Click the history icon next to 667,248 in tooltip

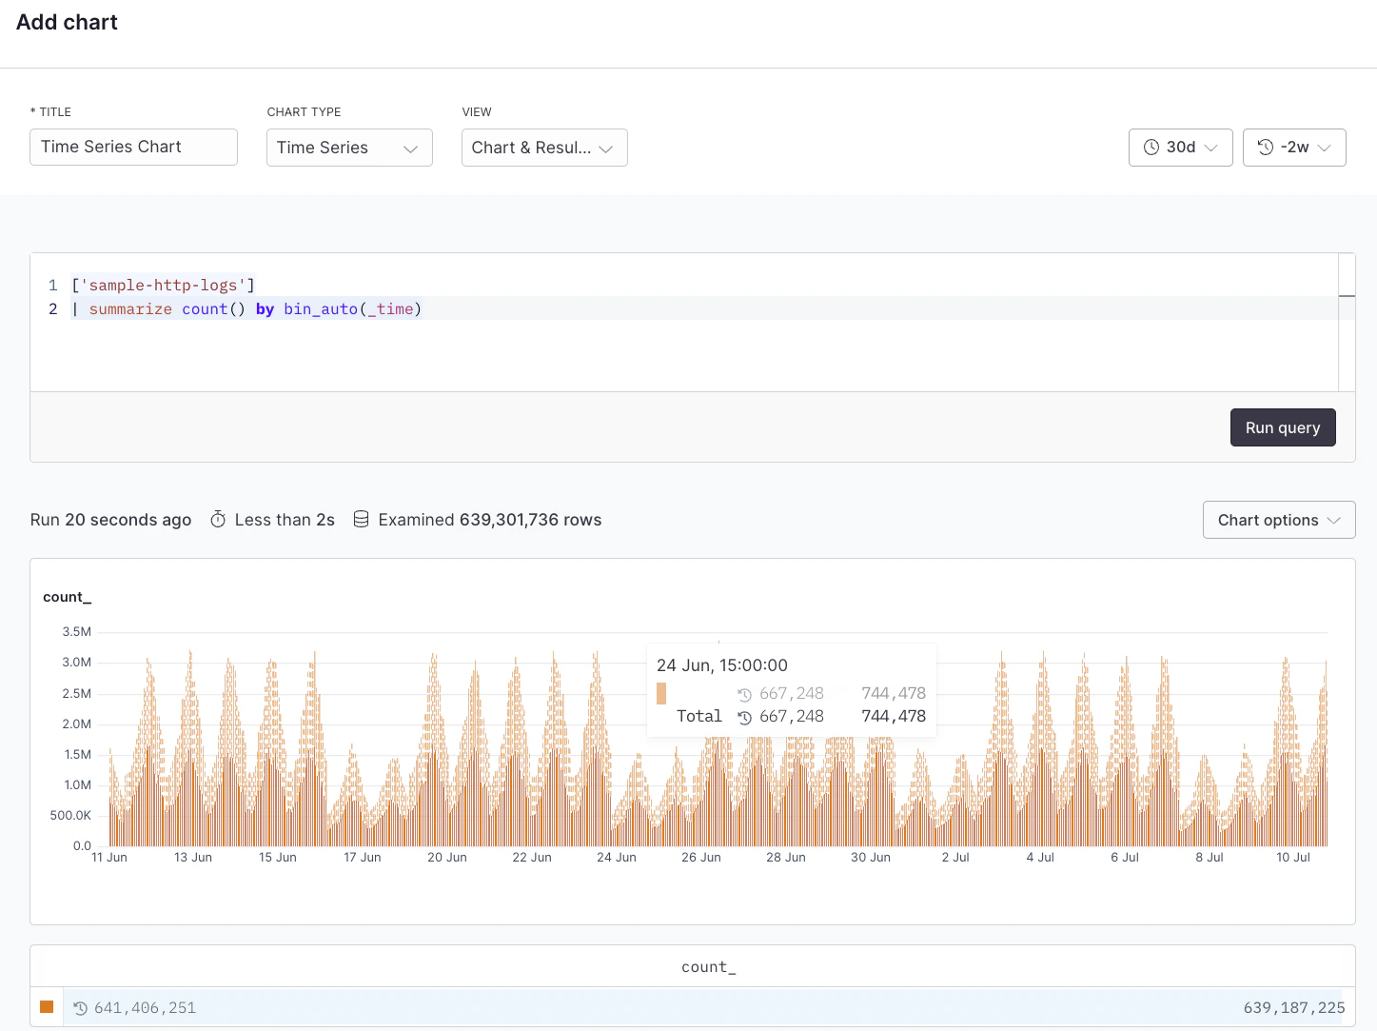744,693
